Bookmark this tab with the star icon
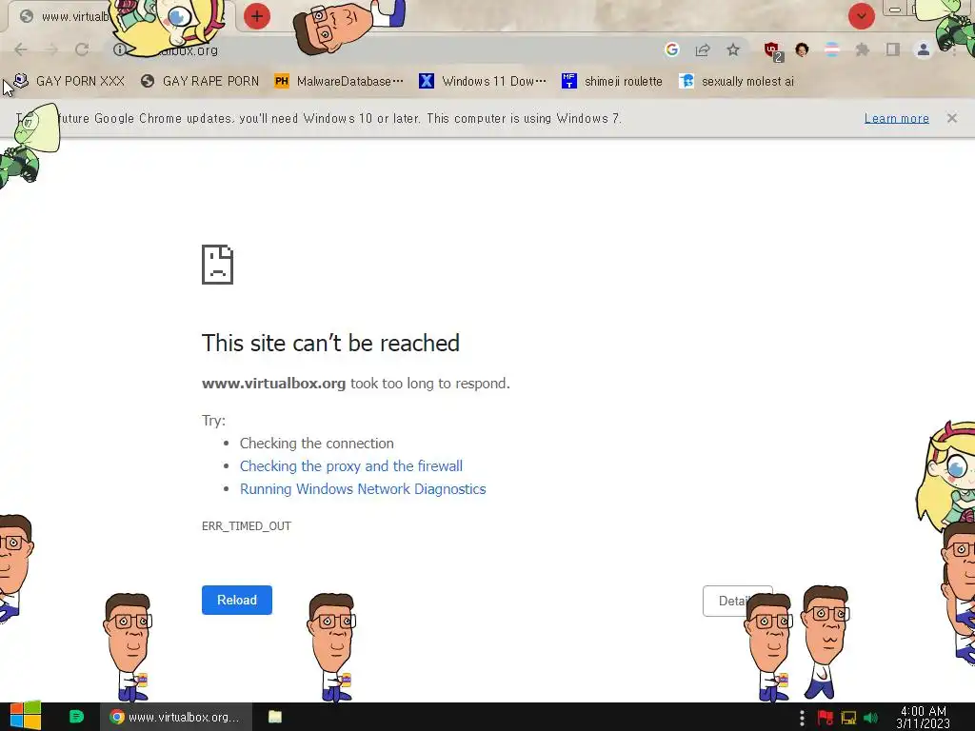 733,49
